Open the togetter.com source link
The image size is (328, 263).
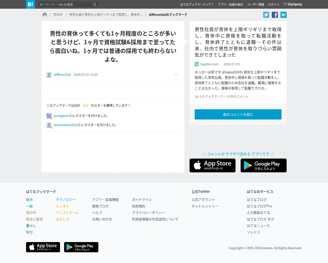click(209, 64)
